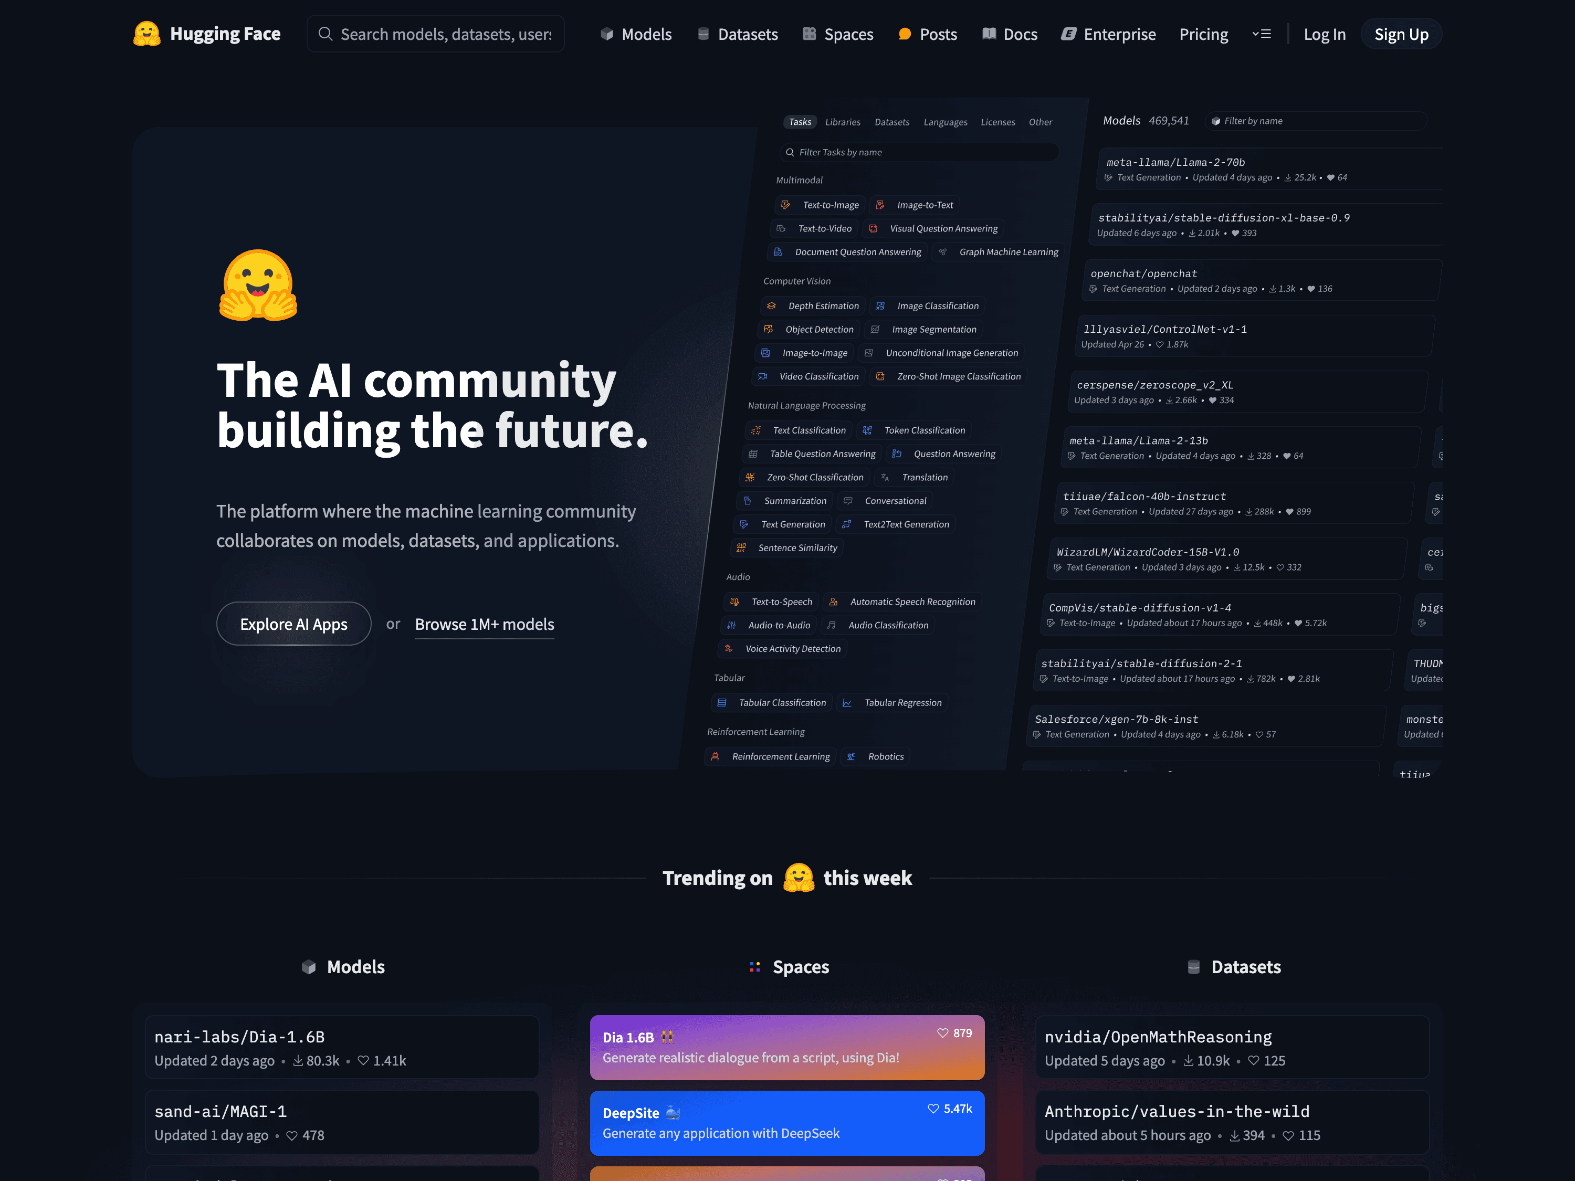Viewport: 1575px width, 1181px height.
Task: Click the book icon beside Docs
Action: [x=989, y=34]
